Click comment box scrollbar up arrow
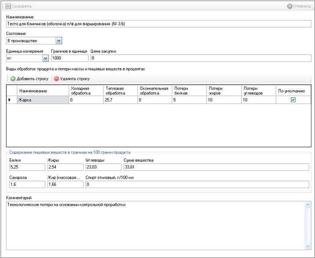 pyautogui.click(x=308, y=205)
